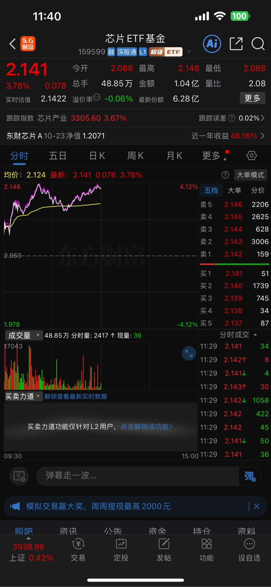
Task: Switch to 月K chart tab
Action: [174, 155]
